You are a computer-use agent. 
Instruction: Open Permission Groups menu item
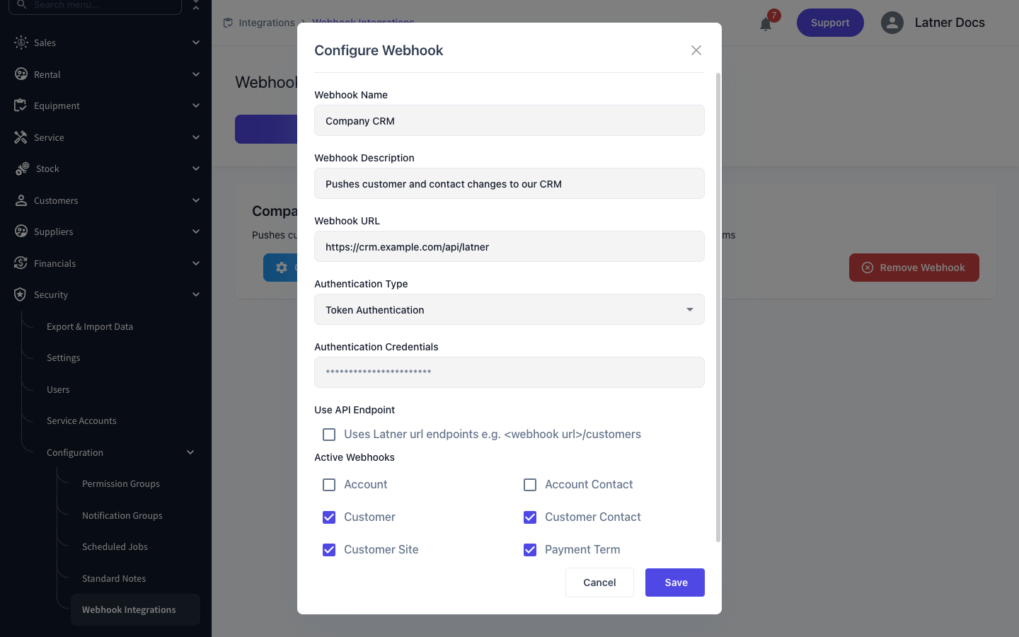(121, 483)
